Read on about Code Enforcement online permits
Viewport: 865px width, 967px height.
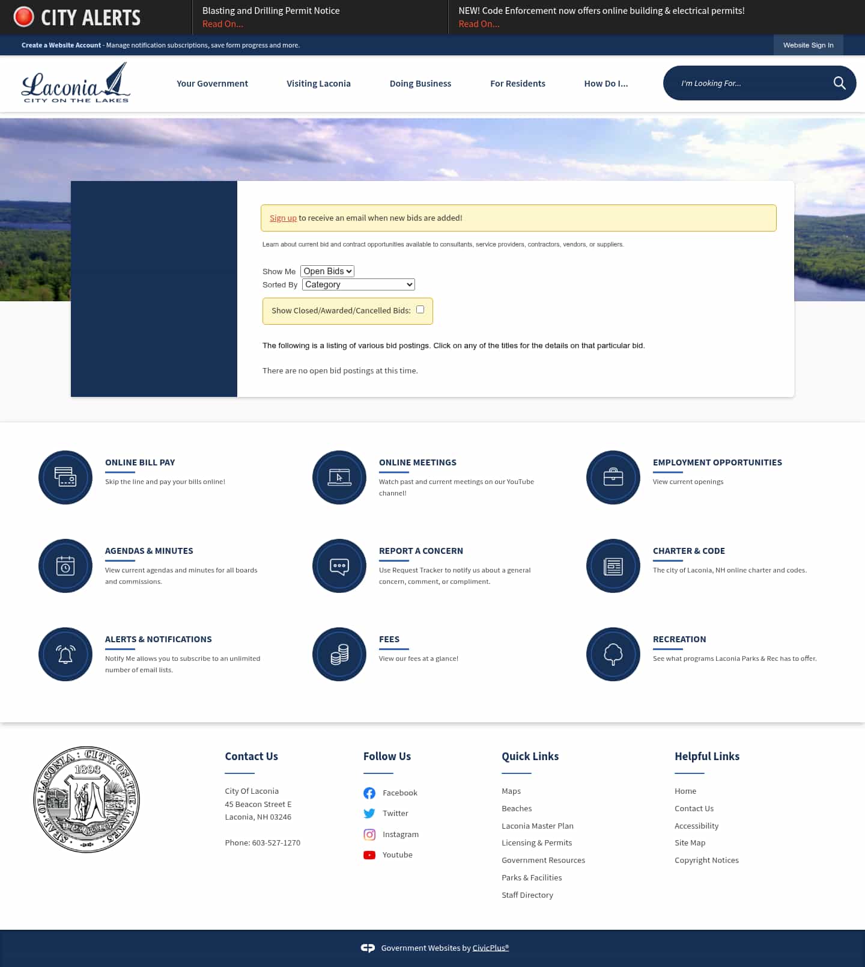479,24
